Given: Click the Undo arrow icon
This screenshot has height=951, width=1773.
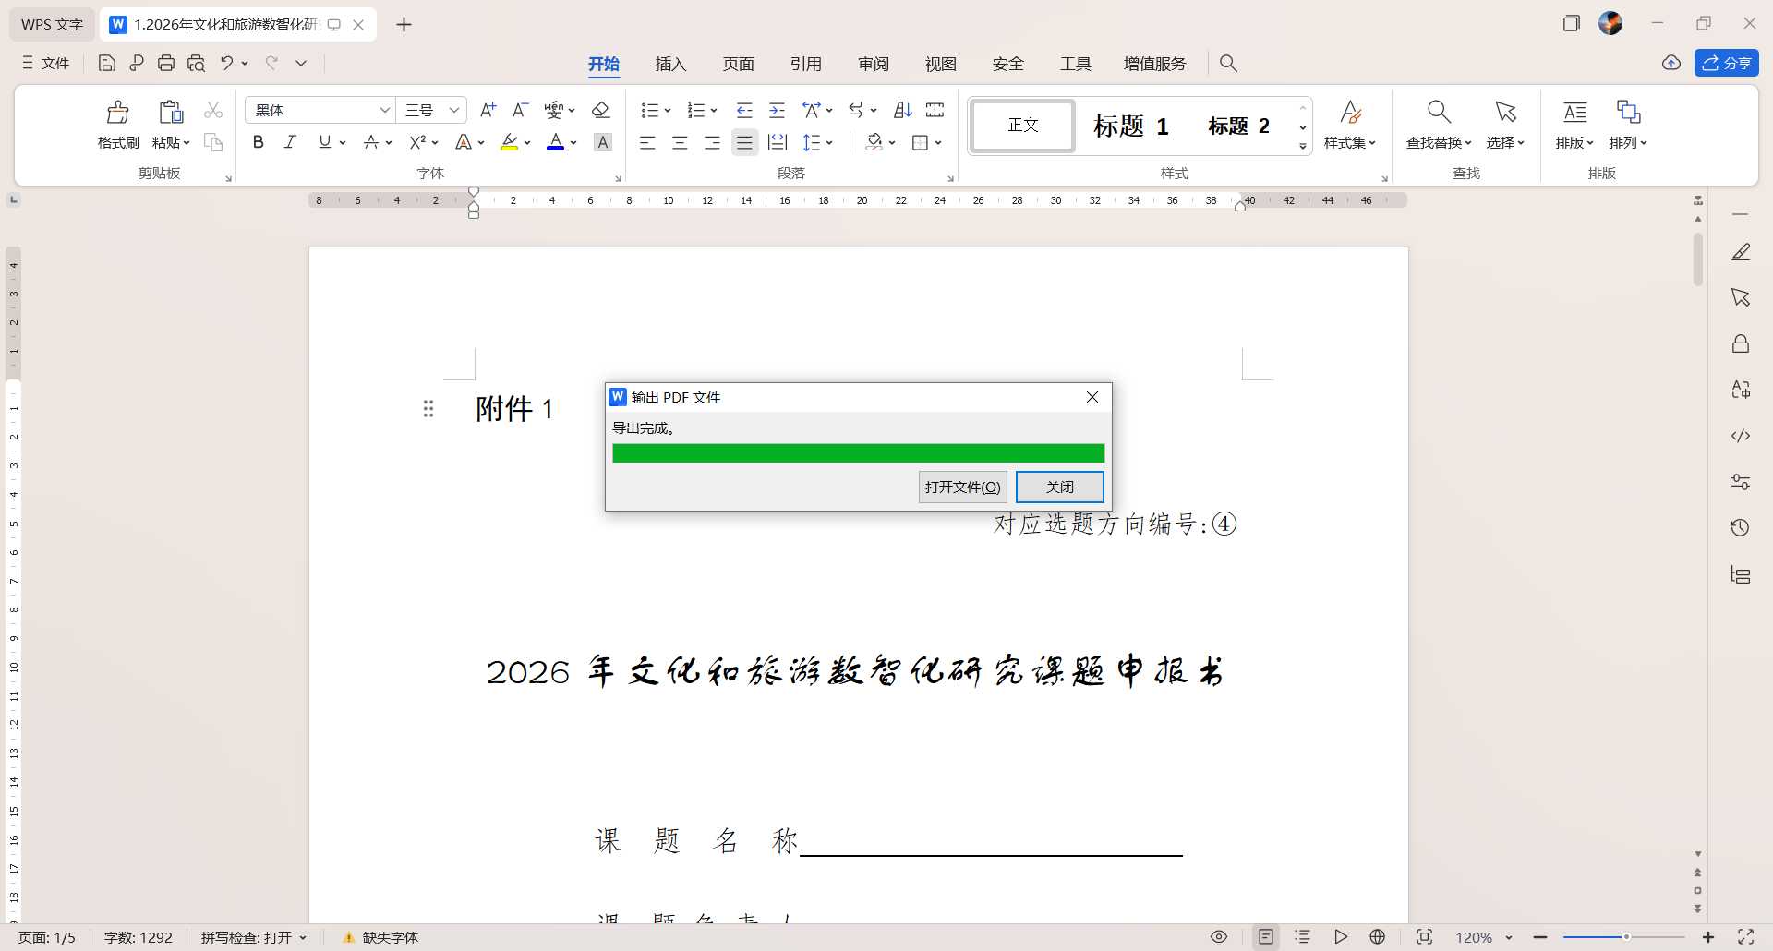Looking at the screenshot, I should (x=226, y=63).
